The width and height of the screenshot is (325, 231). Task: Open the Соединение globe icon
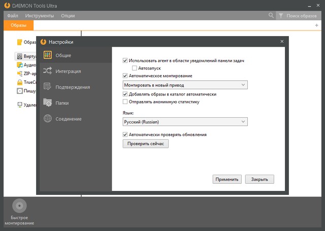pyautogui.click(x=48, y=118)
